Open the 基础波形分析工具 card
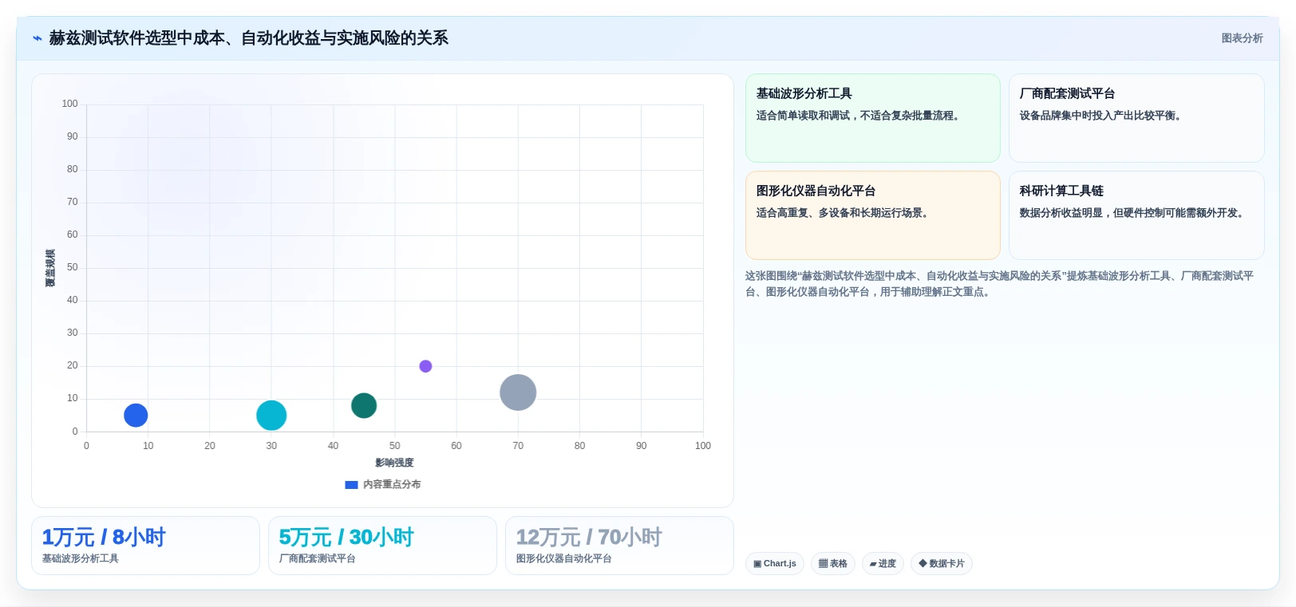Image resolution: width=1296 pixels, height=607 pixels. 873,118
